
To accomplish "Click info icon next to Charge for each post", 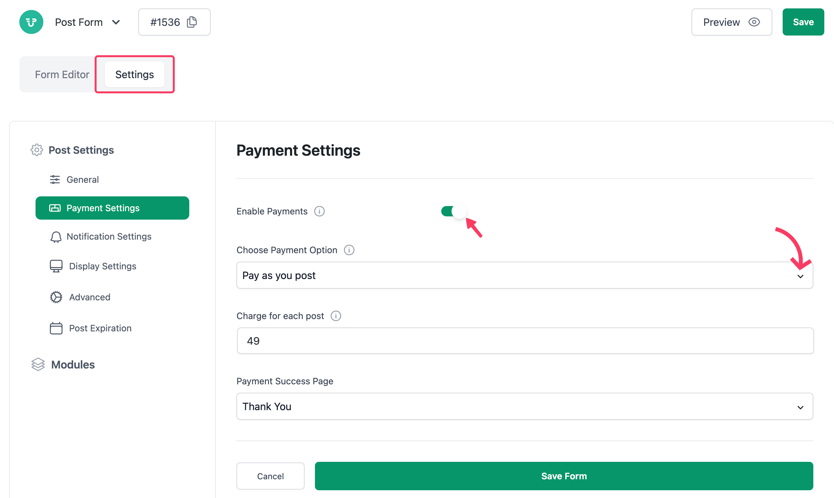I will pos(336,316).
